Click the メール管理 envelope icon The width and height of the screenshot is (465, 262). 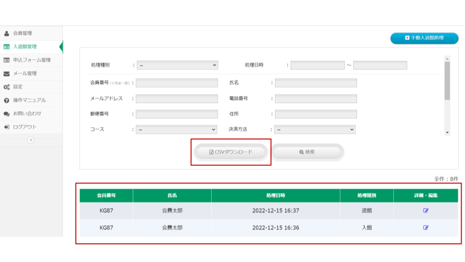[x=6, y=74]
